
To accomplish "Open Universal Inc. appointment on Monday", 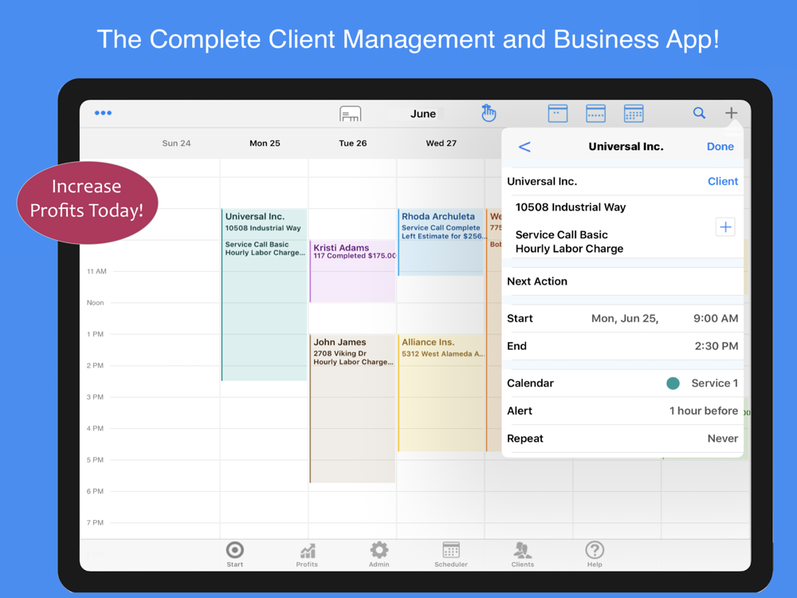I will pyautogui.click(x=265, y=294).
